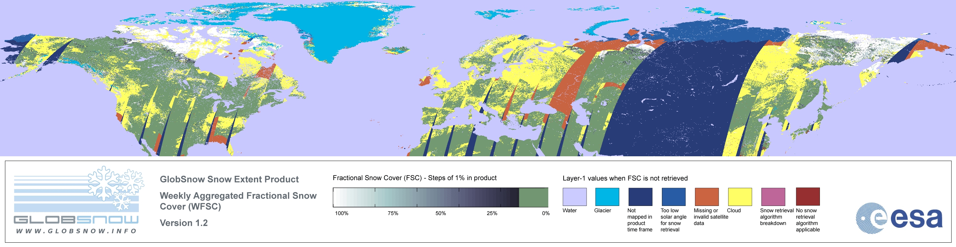The image size is (956, 247).
Task: Click the 'Version 1.2' text
Action: [x=184, y=223]
